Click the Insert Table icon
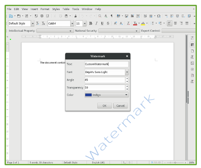Screen dimensions: 201x168 click(x=119, y=16)
